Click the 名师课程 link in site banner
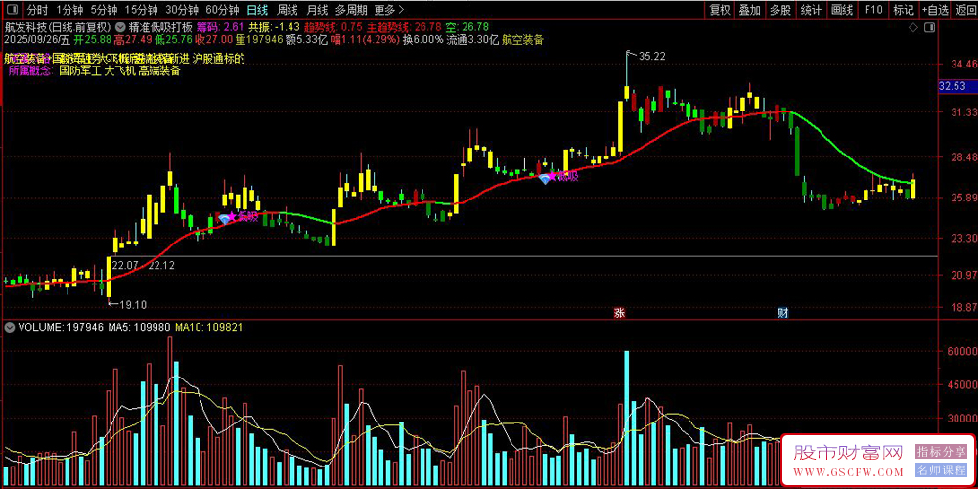 tap(941, 469)
